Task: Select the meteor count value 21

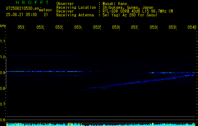Action: pyautogui.click(x=46, y=15)
